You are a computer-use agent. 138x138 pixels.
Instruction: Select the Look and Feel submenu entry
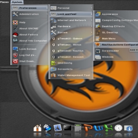pyautogui.click(x=71, y=14)
